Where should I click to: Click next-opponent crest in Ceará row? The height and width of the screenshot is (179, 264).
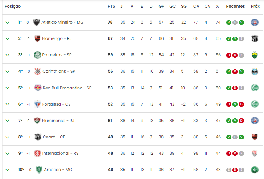click(255, 137)
